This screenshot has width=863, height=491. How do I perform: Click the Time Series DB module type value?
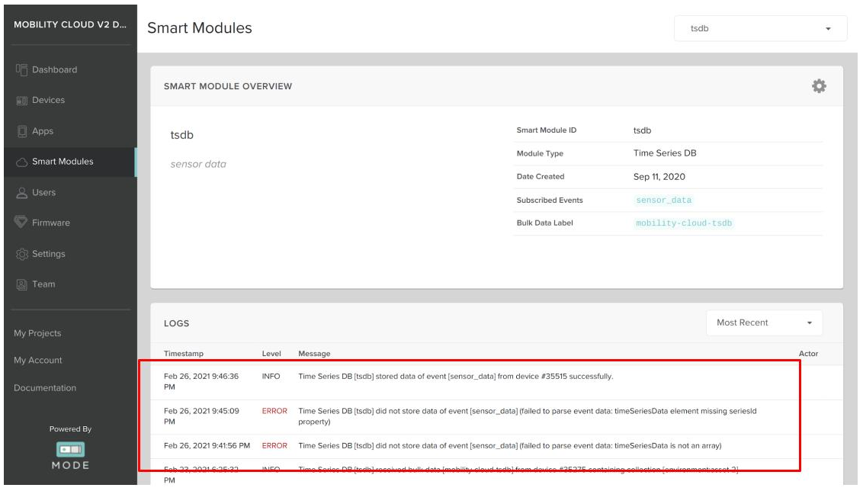tap(665, 153)
